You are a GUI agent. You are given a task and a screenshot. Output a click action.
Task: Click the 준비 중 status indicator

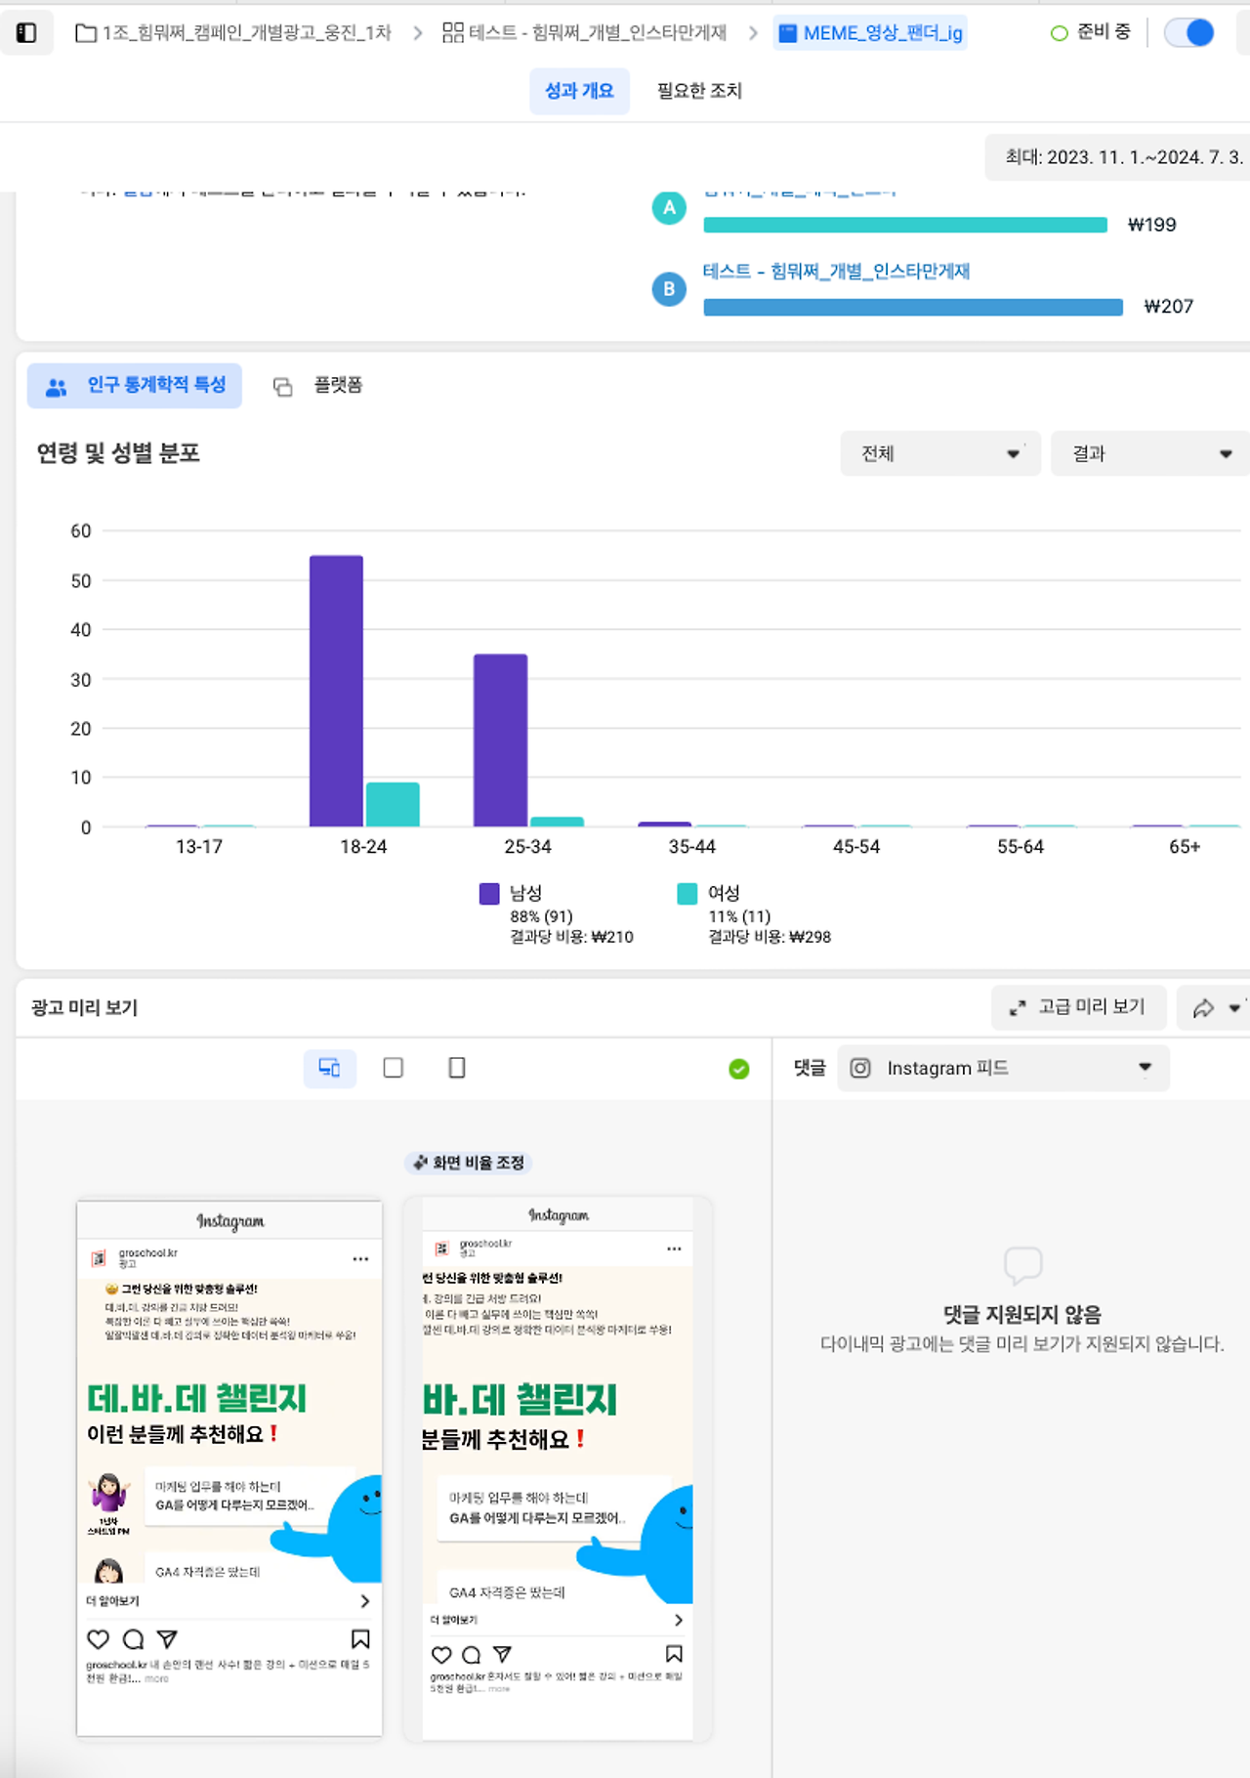click(x=1091, y=32)
